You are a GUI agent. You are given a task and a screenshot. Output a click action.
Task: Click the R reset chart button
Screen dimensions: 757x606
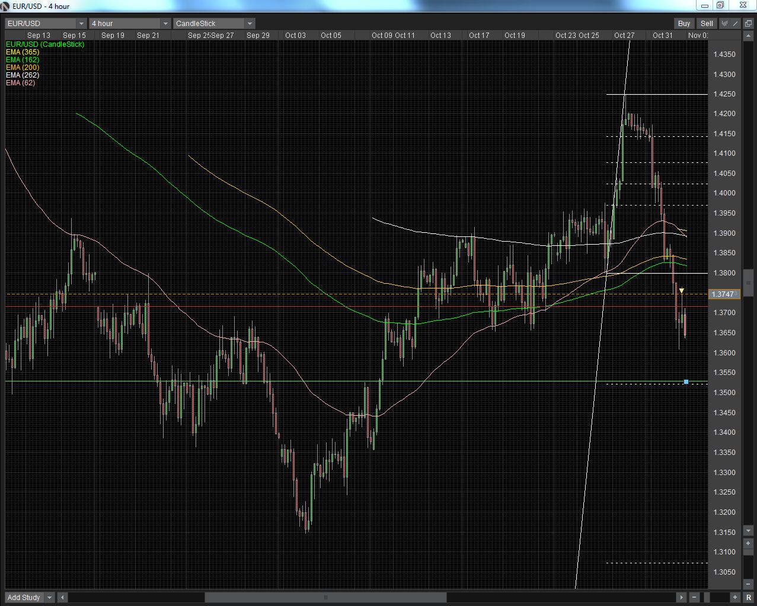pyautogui.click(x=749, y=597)
